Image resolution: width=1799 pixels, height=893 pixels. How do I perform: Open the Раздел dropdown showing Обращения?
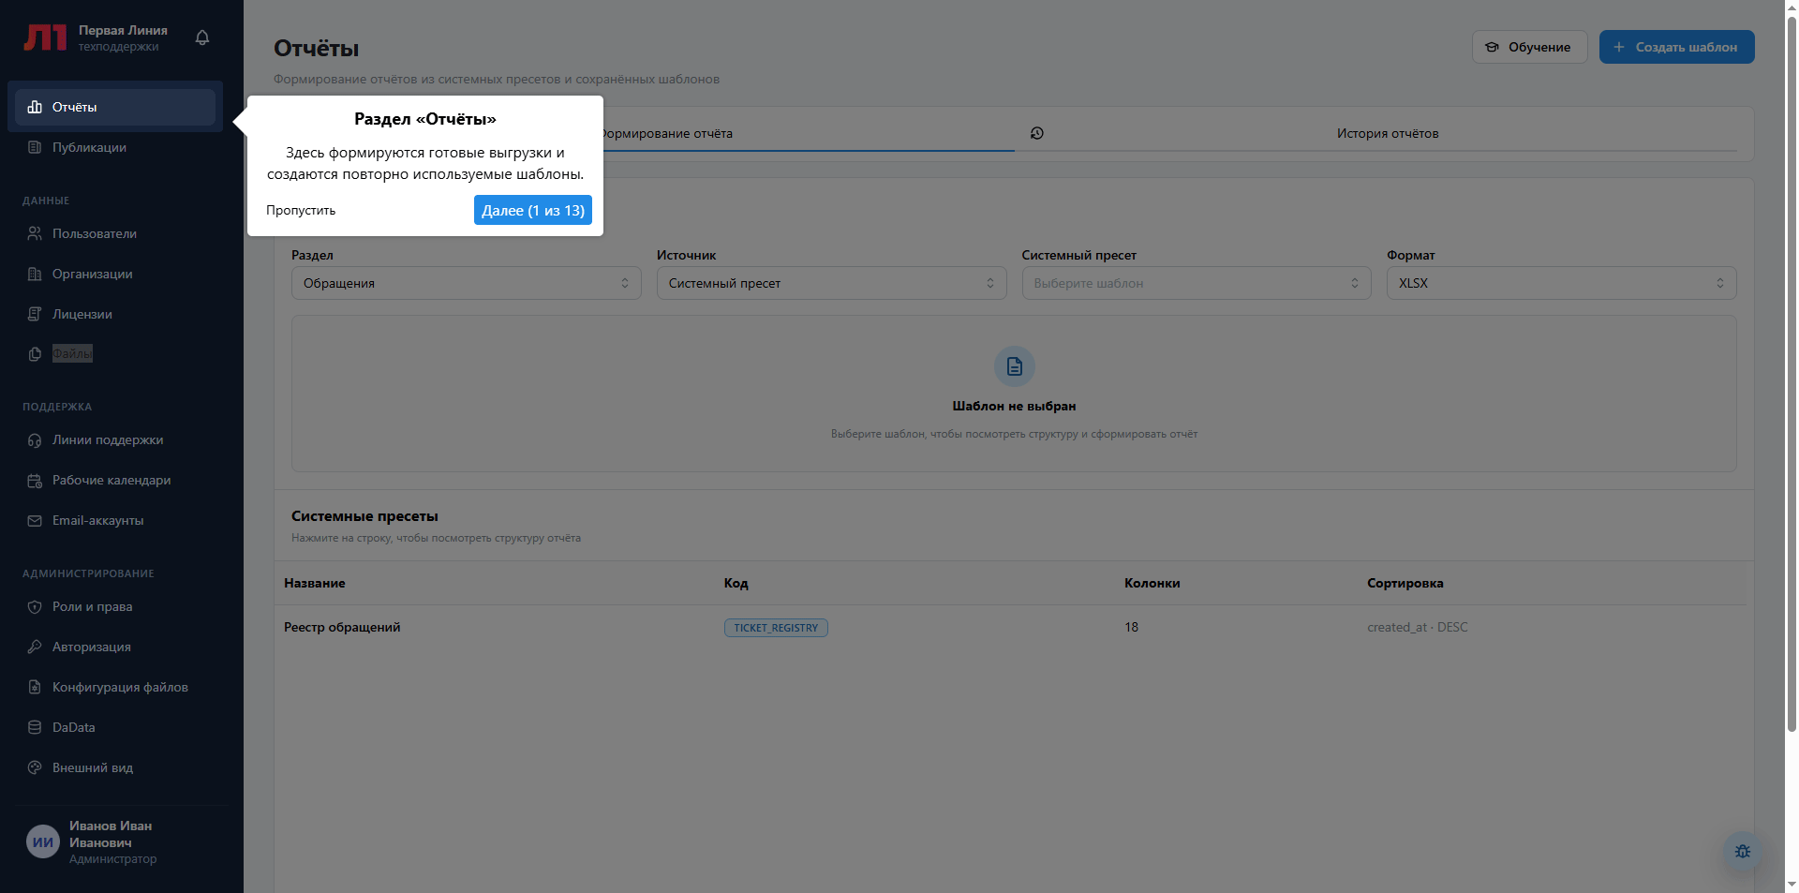tap(466, 283)
